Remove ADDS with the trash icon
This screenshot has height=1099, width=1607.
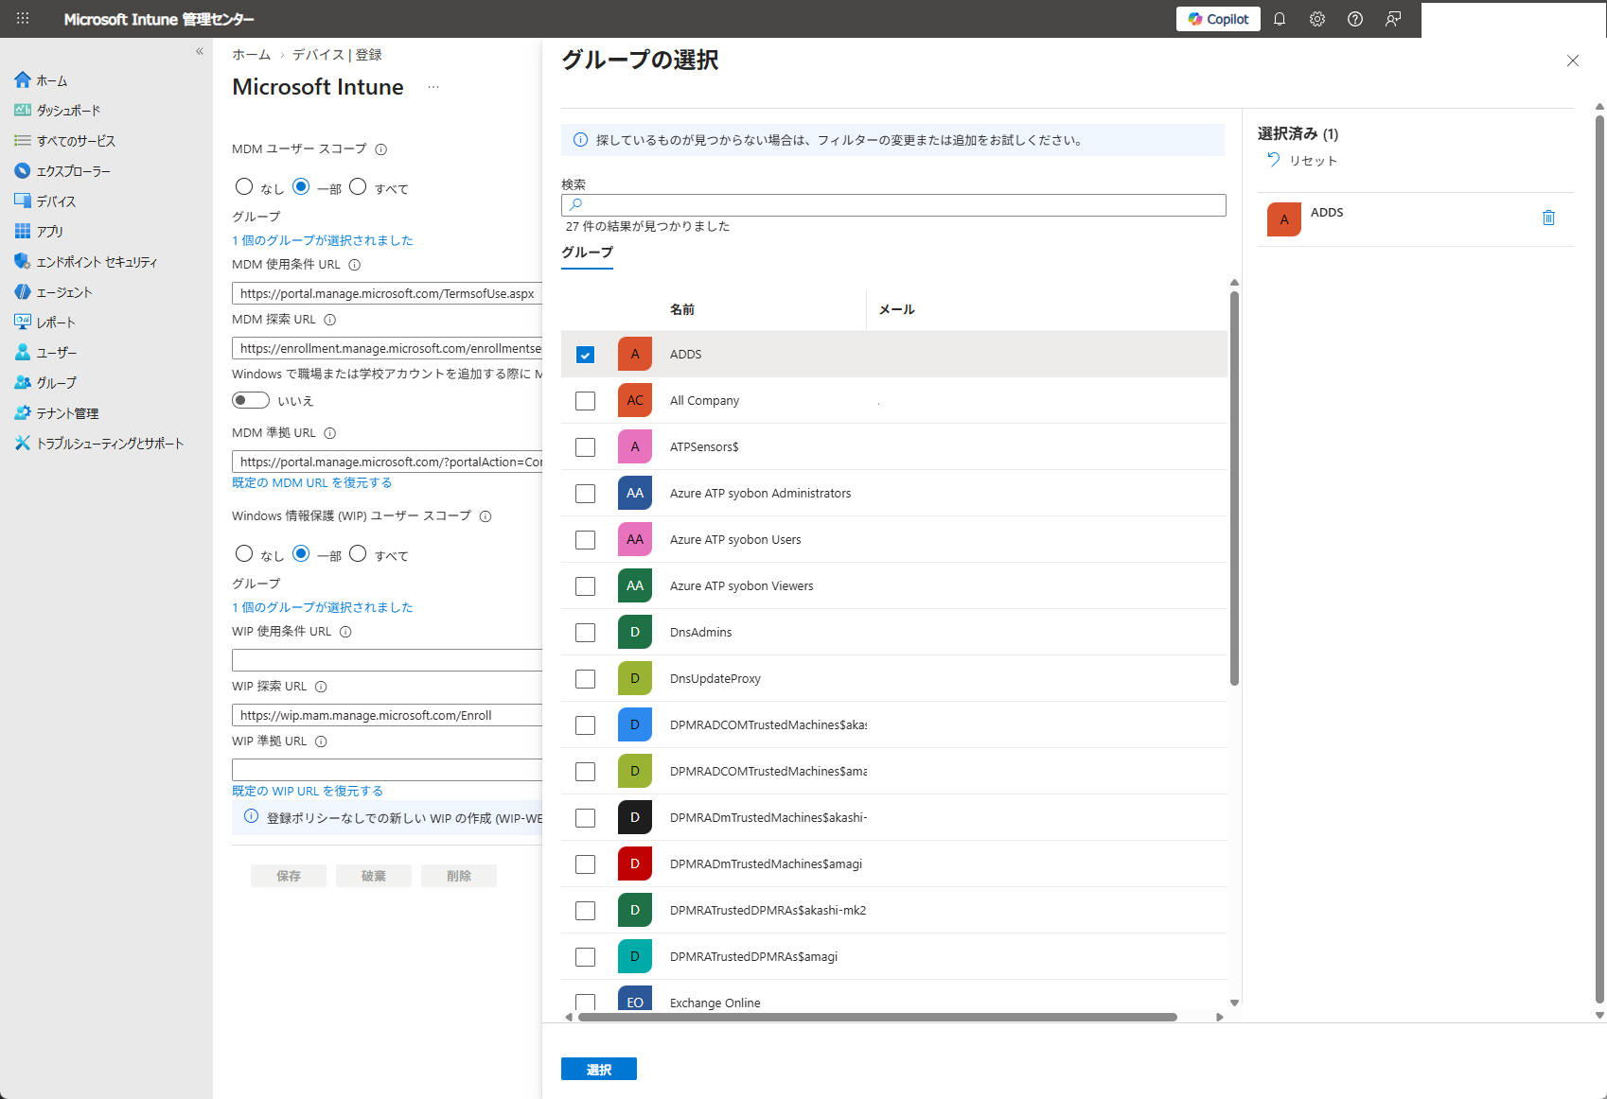(1548, 217)
